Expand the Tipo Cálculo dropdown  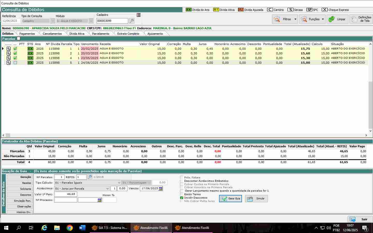point(119,183)
